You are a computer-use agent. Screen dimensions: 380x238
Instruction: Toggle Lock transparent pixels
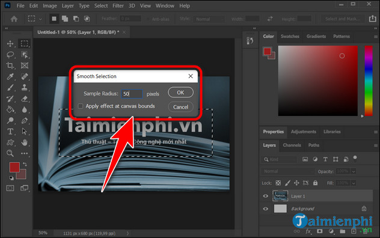click(x=278, y=183)
